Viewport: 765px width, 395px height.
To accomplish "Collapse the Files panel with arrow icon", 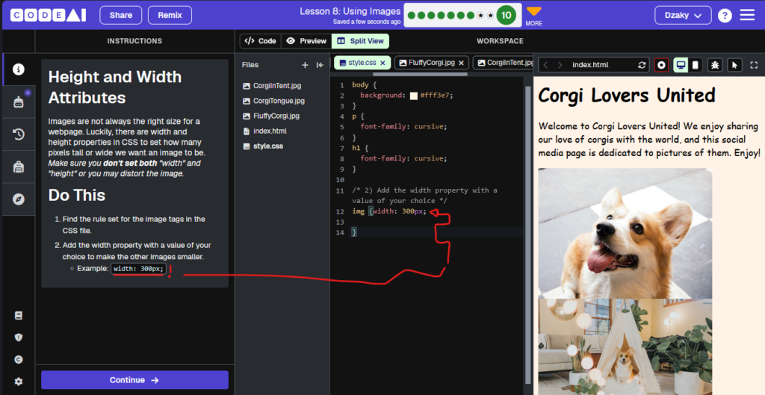I will pyautogui.click(x=320, y=65).
